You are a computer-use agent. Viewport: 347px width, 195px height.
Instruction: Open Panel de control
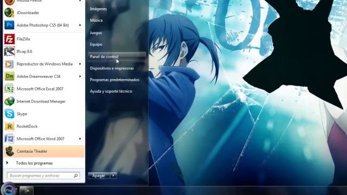(x=117, y=56)
